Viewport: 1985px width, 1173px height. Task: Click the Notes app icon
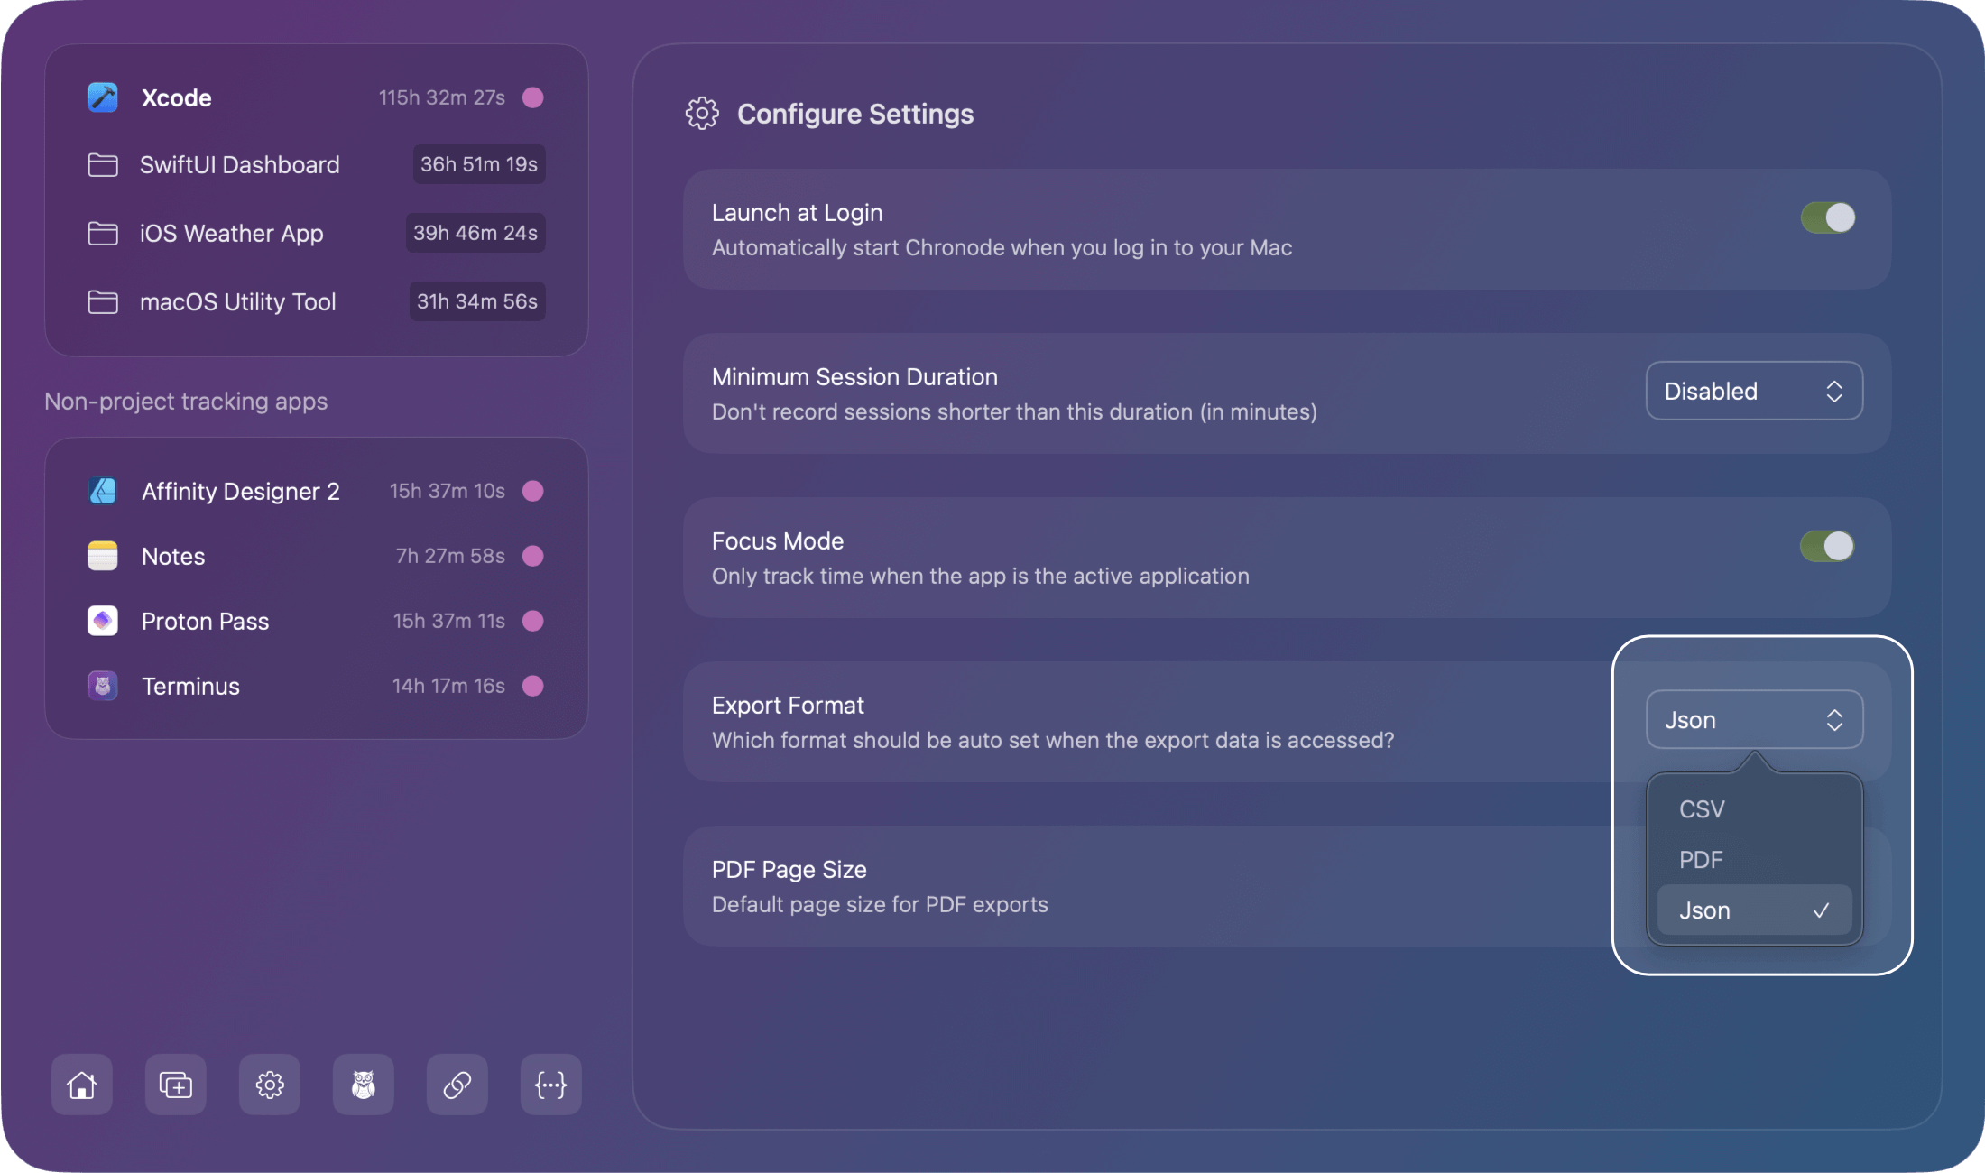pyautogui.click(x=102, y=556)
